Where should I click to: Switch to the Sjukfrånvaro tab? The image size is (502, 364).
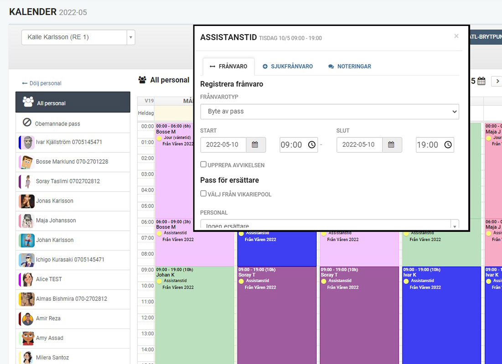(x=288, y=67)
